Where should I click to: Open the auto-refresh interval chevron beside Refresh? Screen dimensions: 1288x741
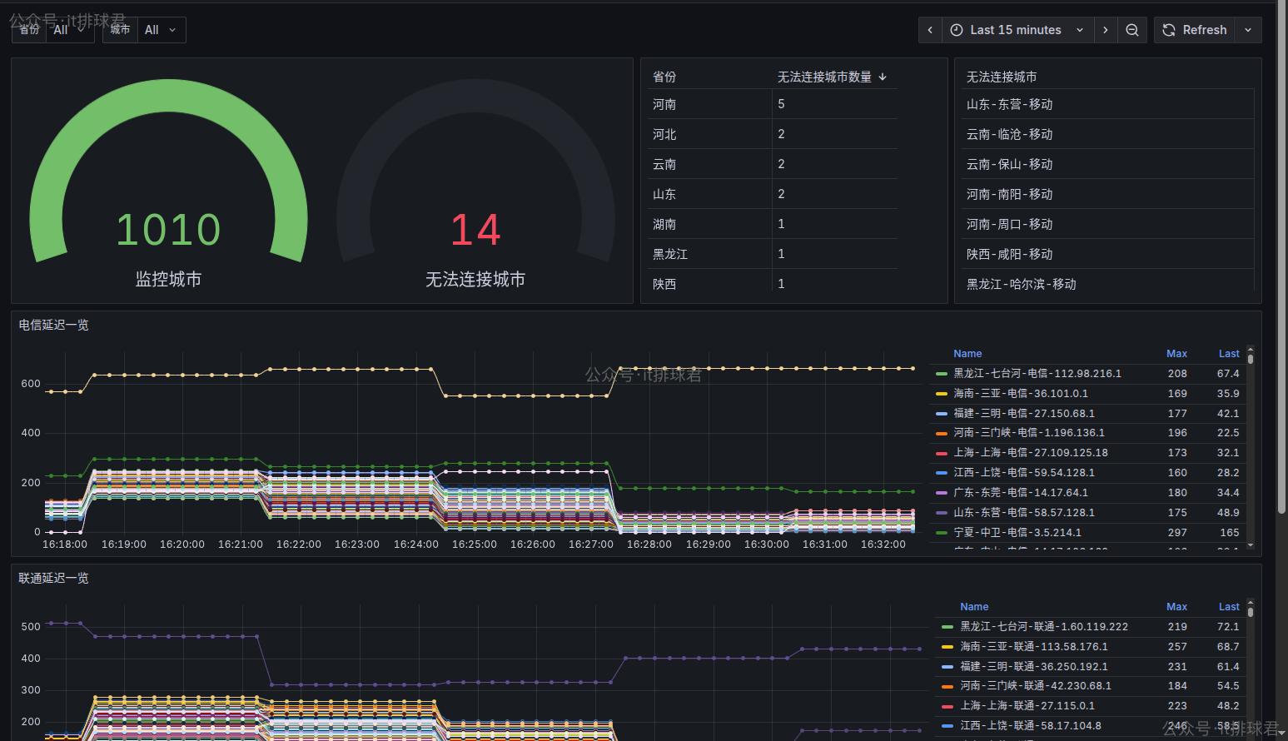click(x=1247, y=29)
